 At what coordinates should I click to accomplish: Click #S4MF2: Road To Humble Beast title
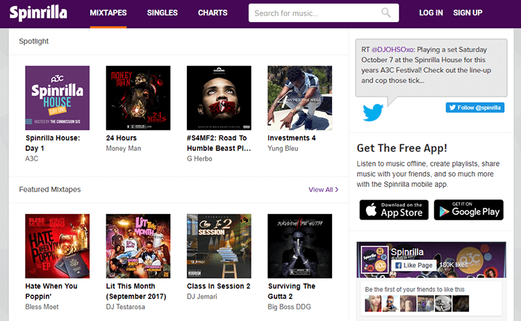point(219,143)
